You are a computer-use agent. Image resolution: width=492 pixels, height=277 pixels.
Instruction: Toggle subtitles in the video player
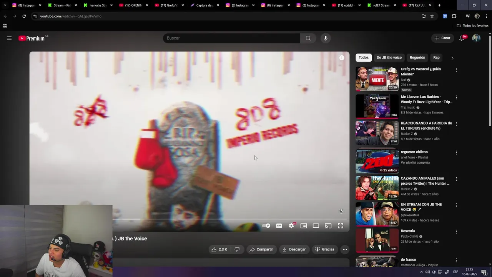pyautogui.click(x=279, y=226)
